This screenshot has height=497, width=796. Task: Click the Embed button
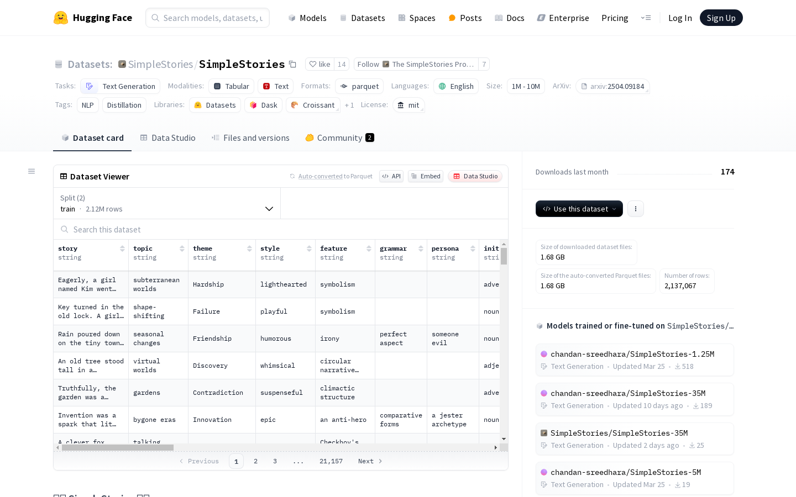[426, 176]
